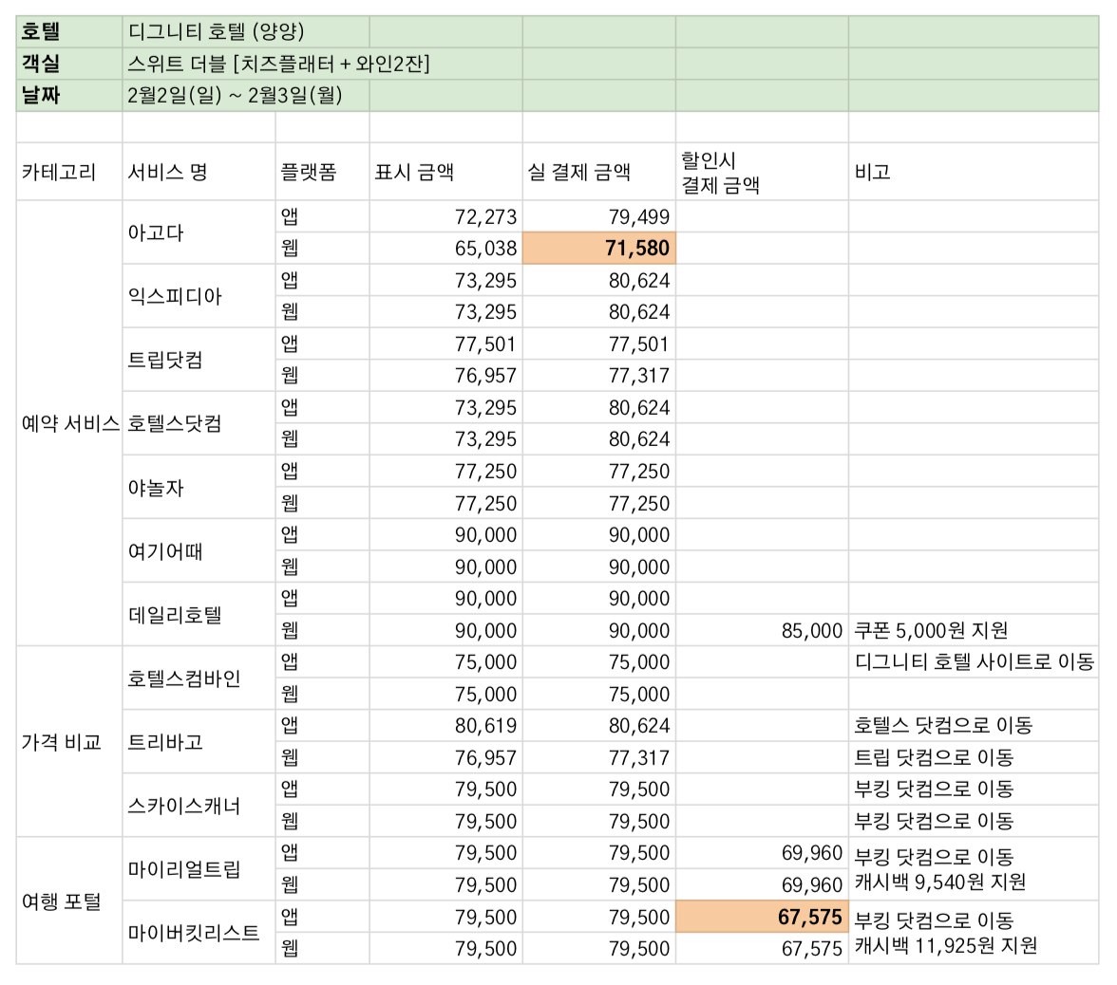Click the '할인시 결제 금액' column header
This screenshot has height=985, width=1117.
pyautogui.click(x=762, y=172)
